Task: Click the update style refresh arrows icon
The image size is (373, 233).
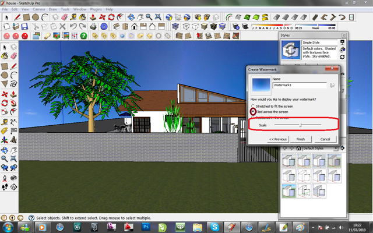Action: point(342,57)
